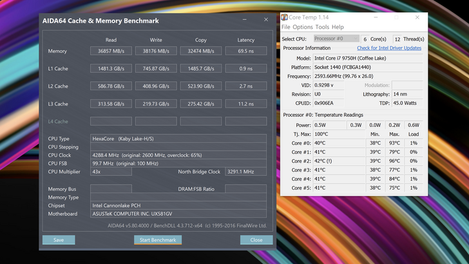The image size is (469, 264).
Task: Open the Options menu in Core Temp
Action: click(x=303, y=27)
